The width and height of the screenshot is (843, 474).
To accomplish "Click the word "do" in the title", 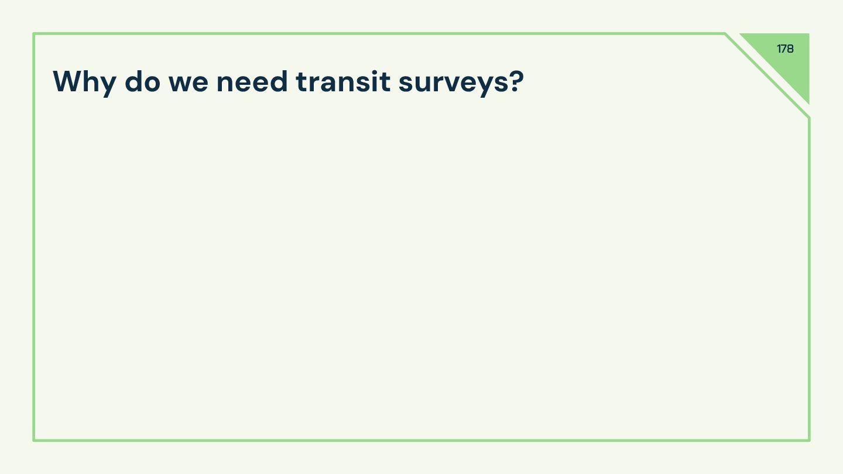I will pos(142,81).
